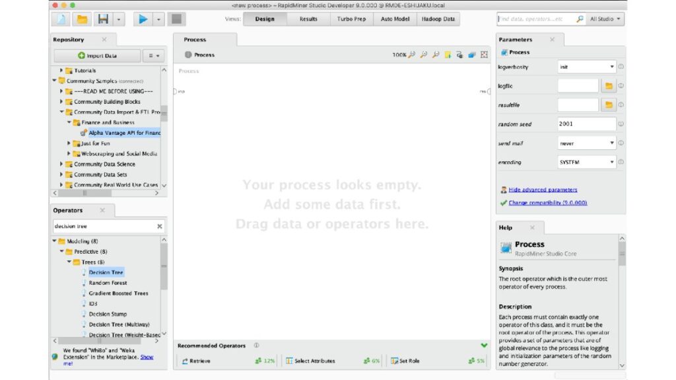
Task: Run the process with the blue play button
Action: tap(143, 19)
